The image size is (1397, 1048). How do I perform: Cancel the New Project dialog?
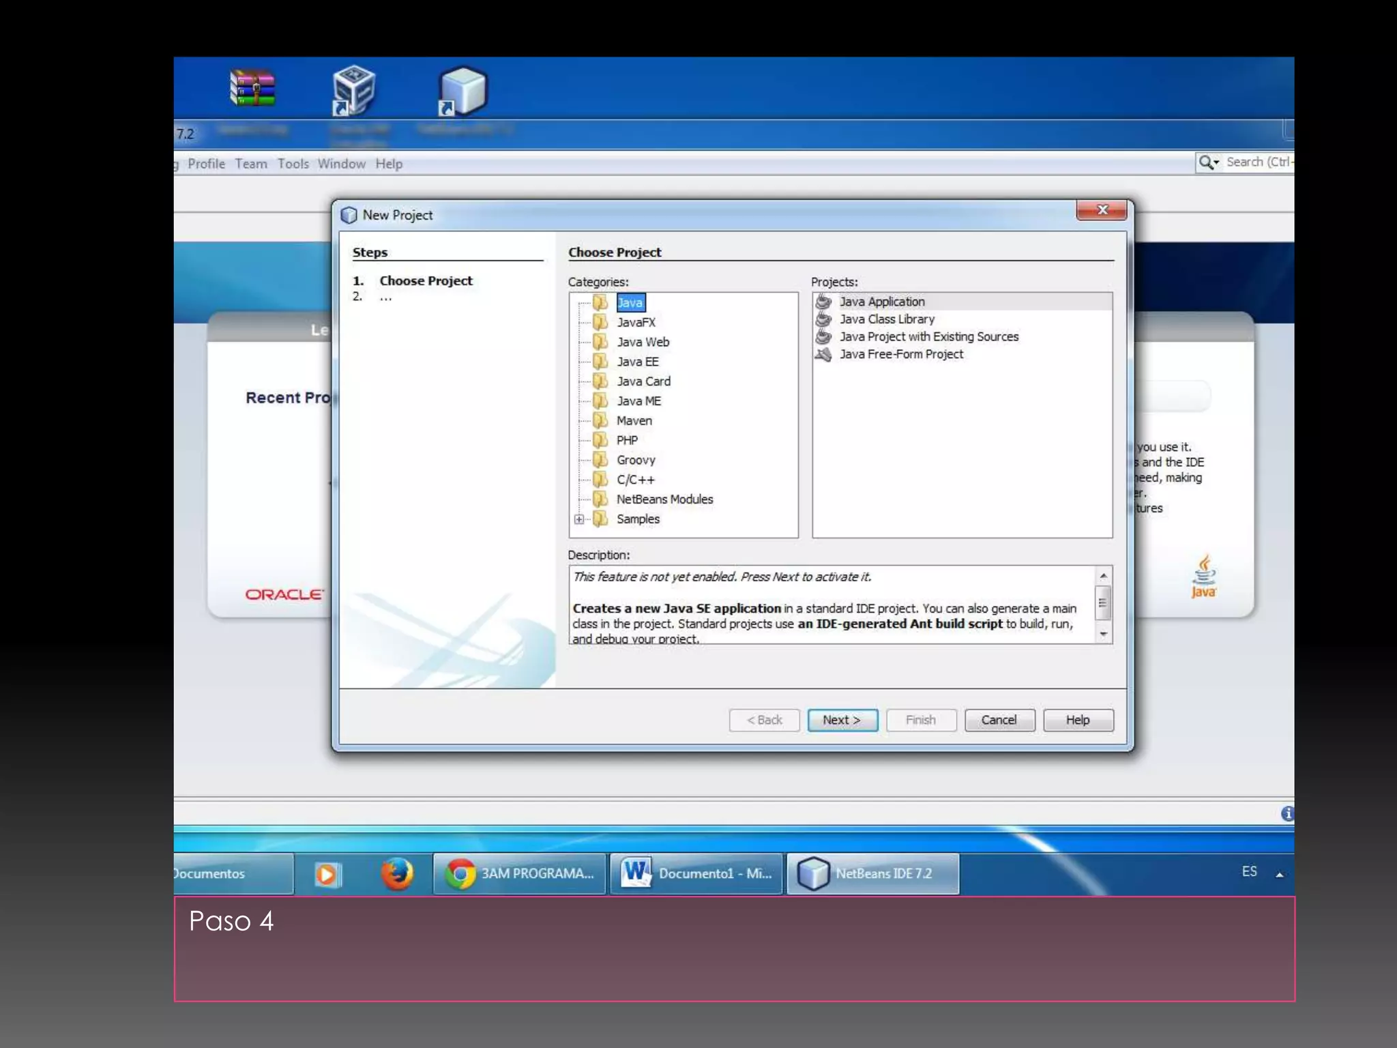point(999,720)
